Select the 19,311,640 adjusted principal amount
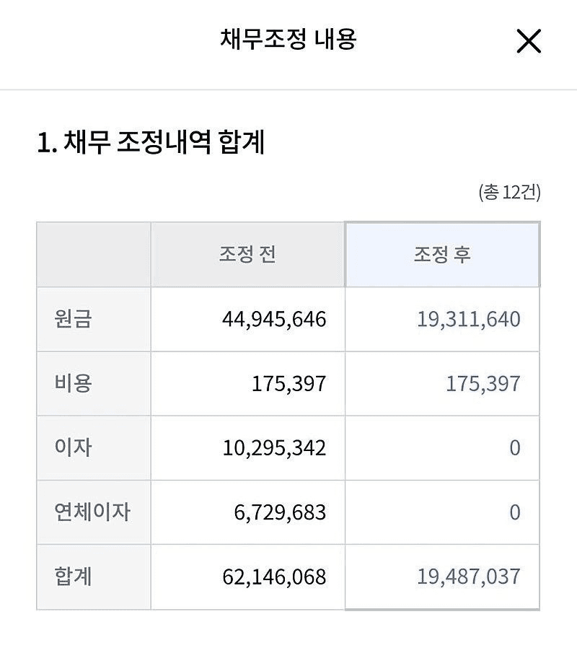Viewport: 577px width, 648px height. point(468,319)
